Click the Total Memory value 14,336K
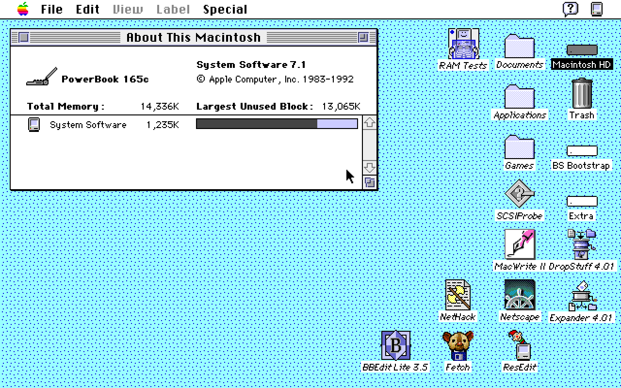The image size is (621, 388). (160, 106)
